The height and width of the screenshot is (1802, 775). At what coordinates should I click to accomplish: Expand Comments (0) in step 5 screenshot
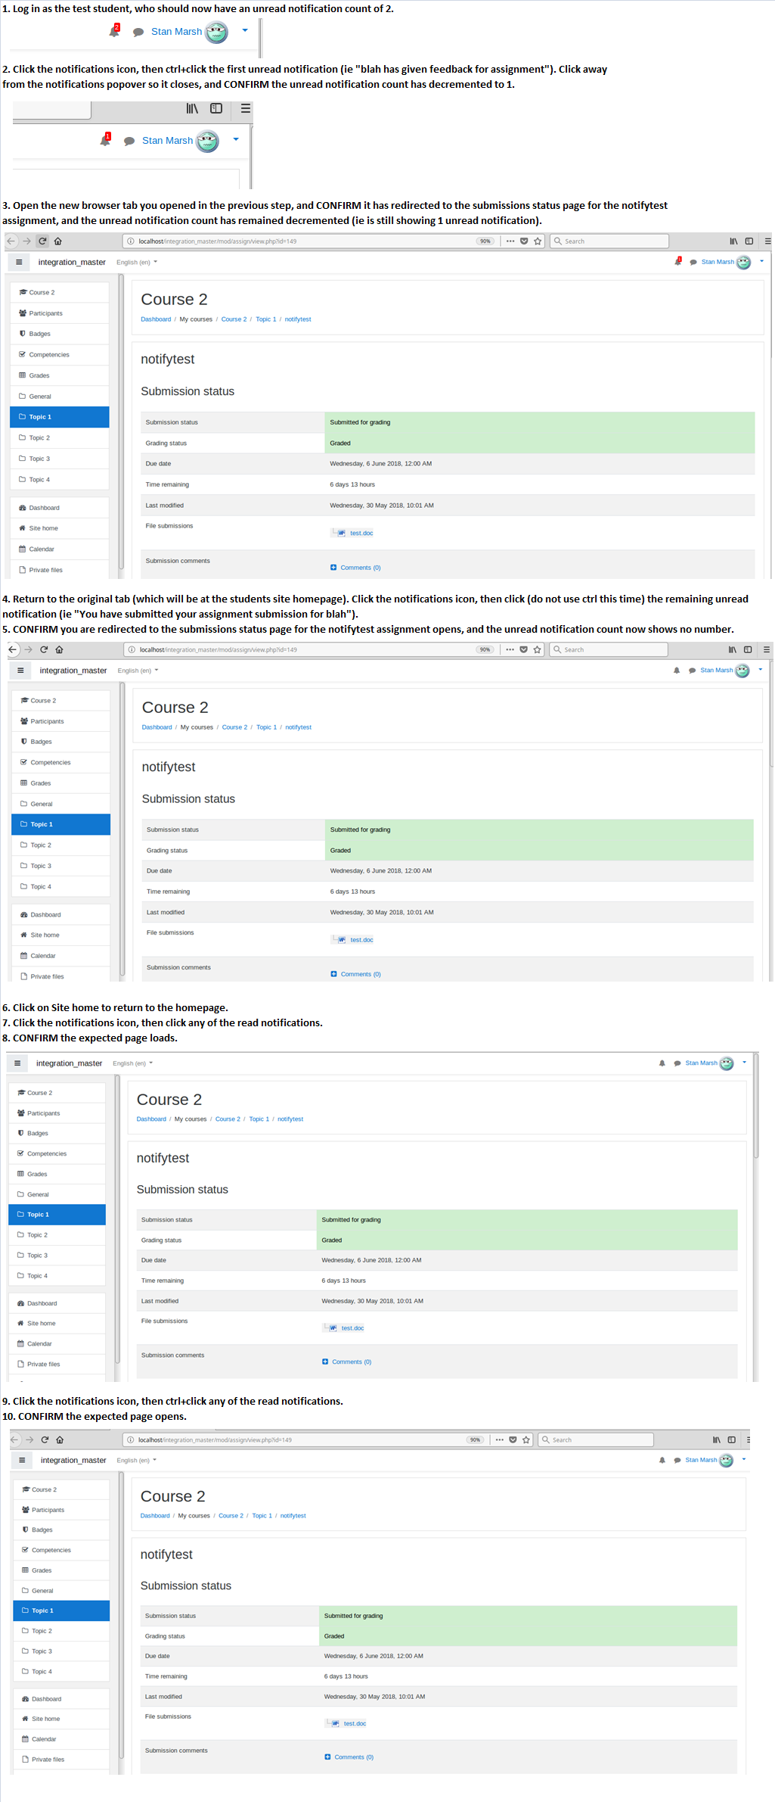click(x=355, y=974)
